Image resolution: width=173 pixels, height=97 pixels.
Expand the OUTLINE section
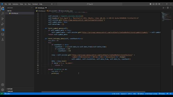click(10, 89)
